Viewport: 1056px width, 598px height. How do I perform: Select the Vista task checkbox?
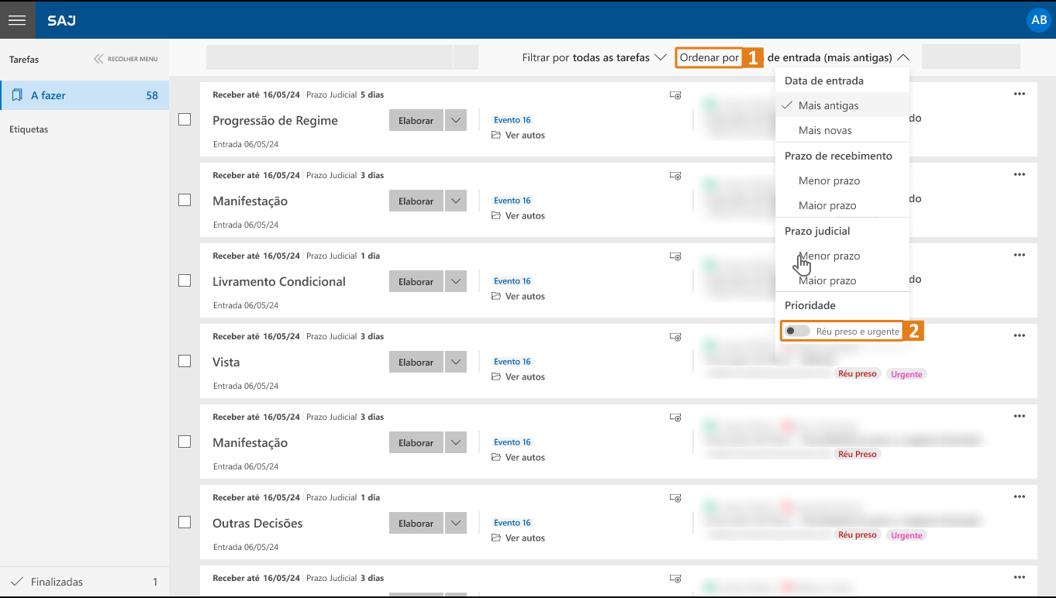pyautogui.click(x=185, y=361)
